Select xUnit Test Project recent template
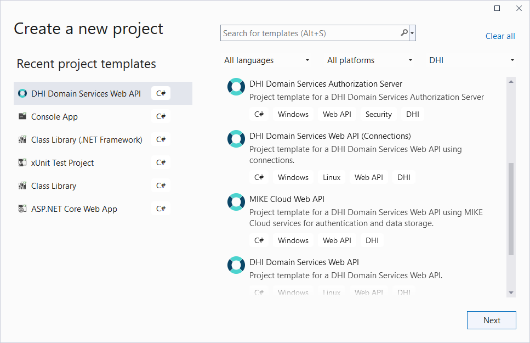Screen dimensions: 530x343 [103, 162]
